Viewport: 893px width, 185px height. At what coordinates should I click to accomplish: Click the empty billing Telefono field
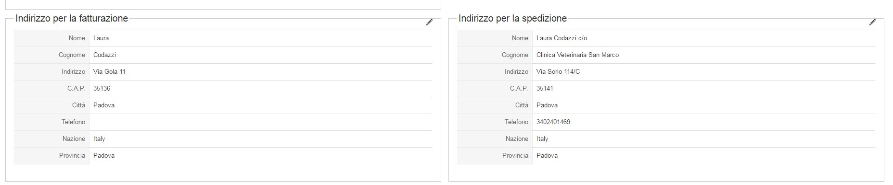coord(260,122)
